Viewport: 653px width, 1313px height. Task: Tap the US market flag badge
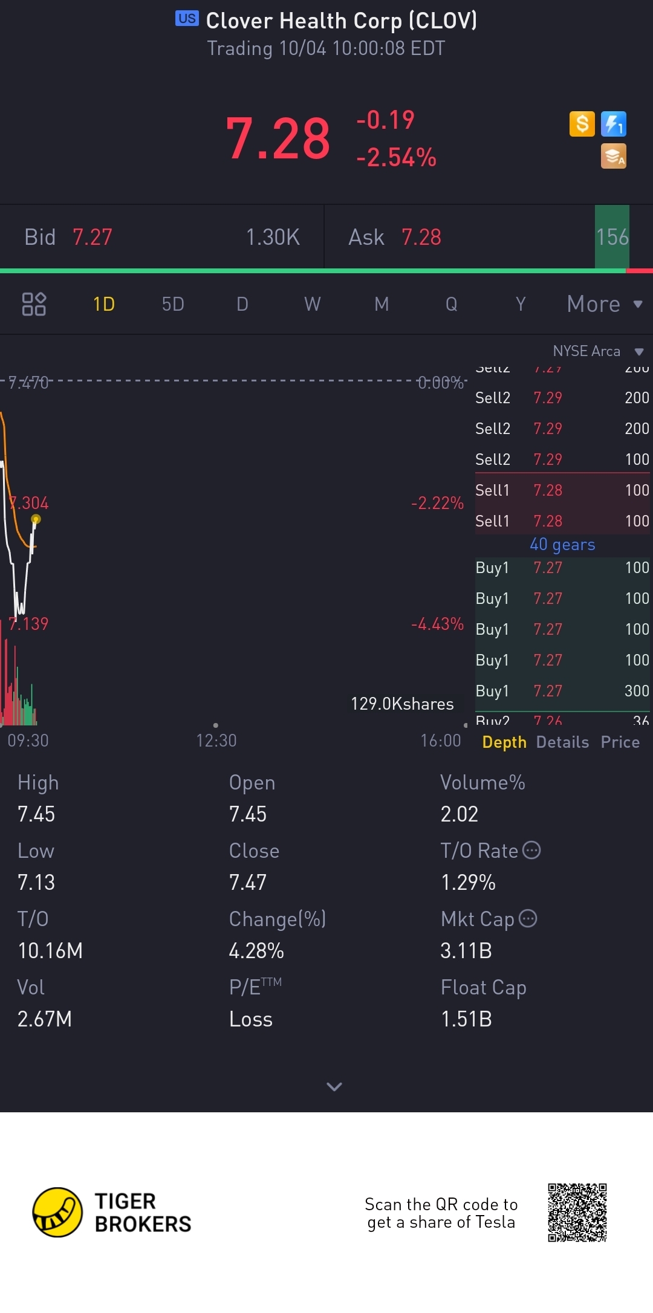187,19
